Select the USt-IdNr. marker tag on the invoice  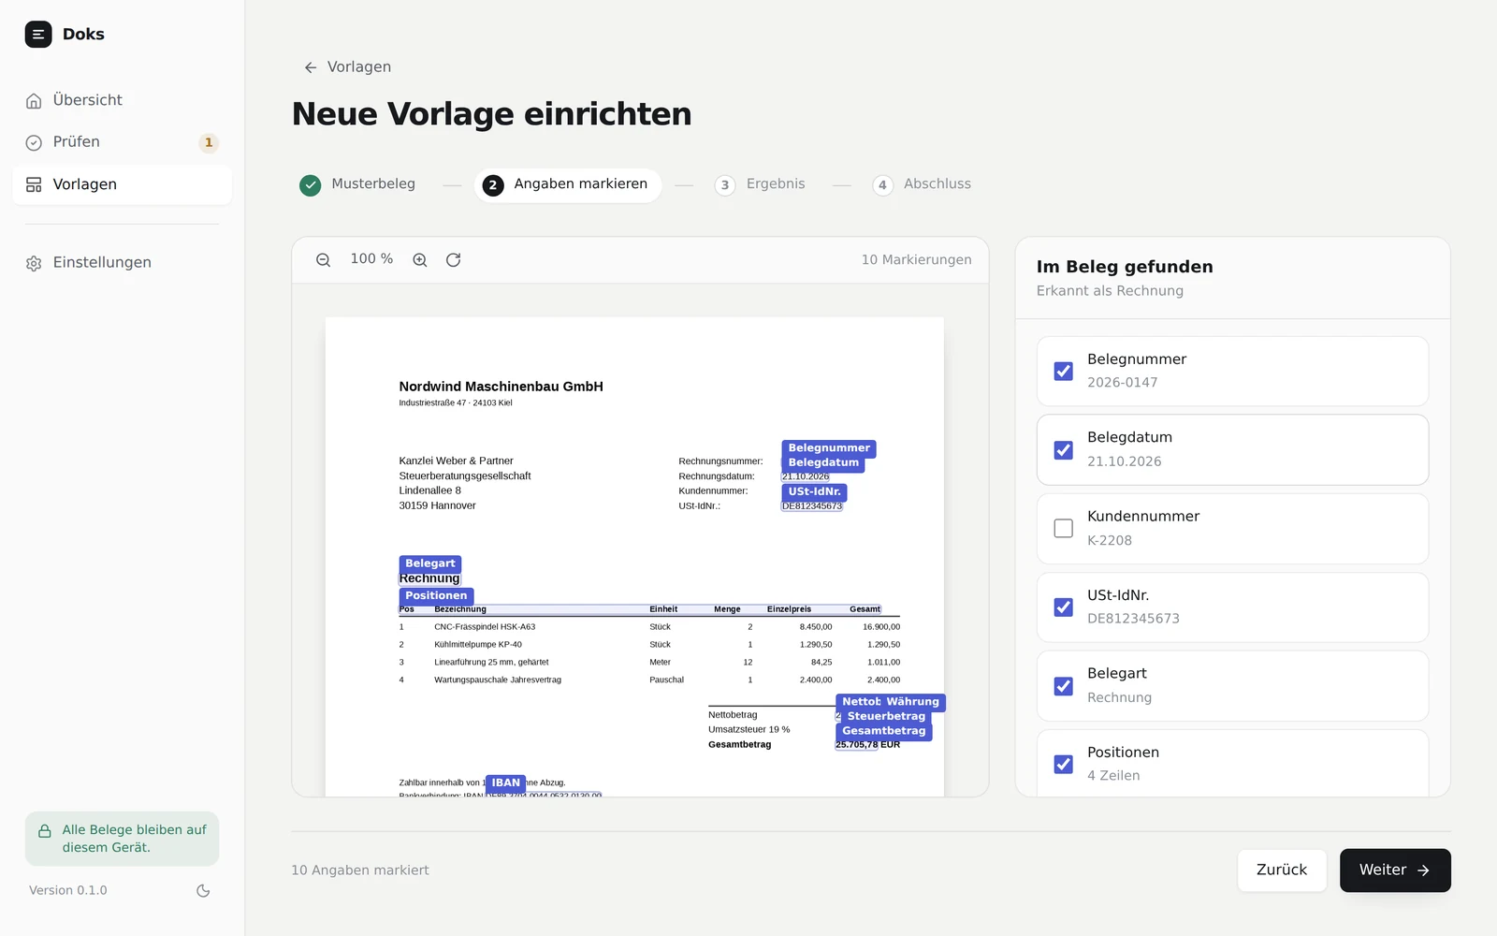pos(814,491)
